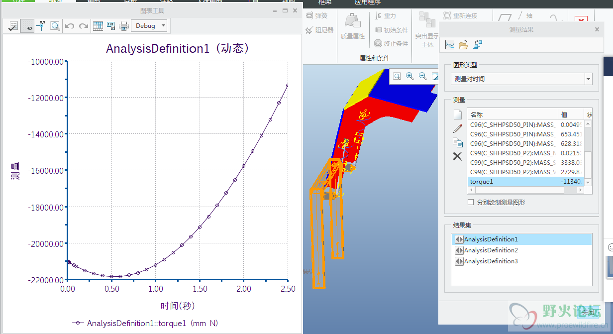
Task: Select measure row with value 2729.8
Action: coord(526,172)
